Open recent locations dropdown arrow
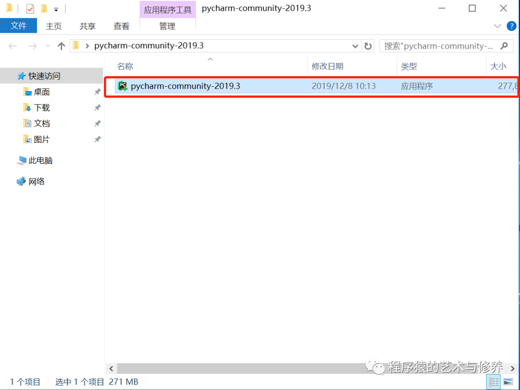Image resolution: width=520 pixels, height=390 pixels. 48,46
